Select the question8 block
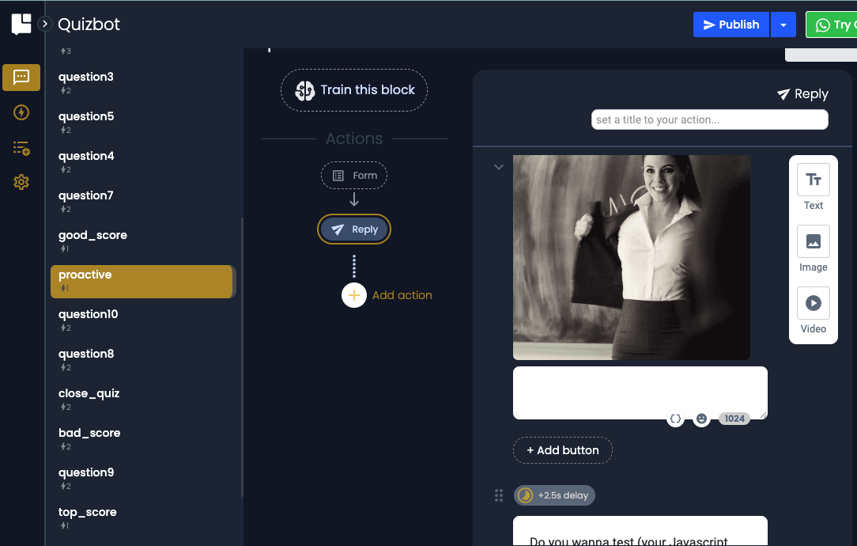The height and width of the screenshot is (546, 857). click(142, 360)
